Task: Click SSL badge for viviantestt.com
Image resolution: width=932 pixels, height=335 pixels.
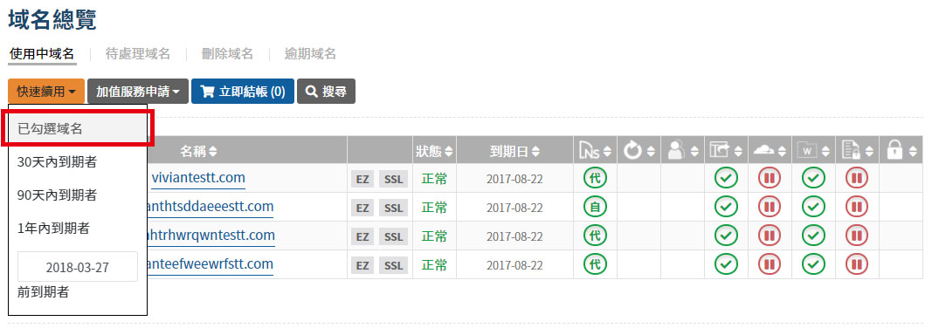Action: coord(393,178)
